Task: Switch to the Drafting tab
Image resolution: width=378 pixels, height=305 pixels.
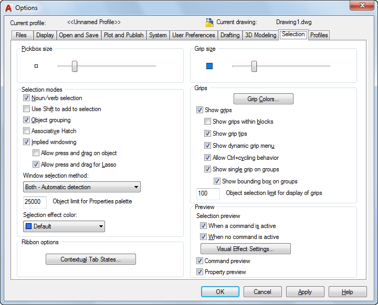Action: tap(230, 35)
